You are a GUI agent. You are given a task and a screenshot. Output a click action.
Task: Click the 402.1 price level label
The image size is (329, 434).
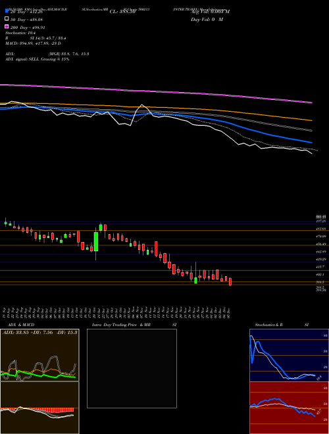tap(322, 274)
